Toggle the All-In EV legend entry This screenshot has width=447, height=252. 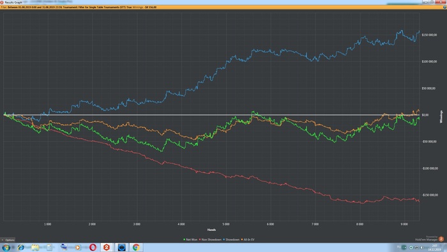(248, 239)
